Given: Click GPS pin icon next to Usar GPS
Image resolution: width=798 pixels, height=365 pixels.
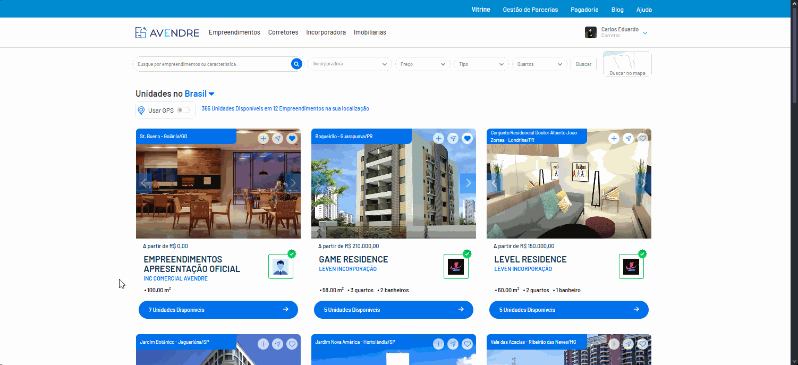Looking at the screenshot, I should tap(141, 111).
